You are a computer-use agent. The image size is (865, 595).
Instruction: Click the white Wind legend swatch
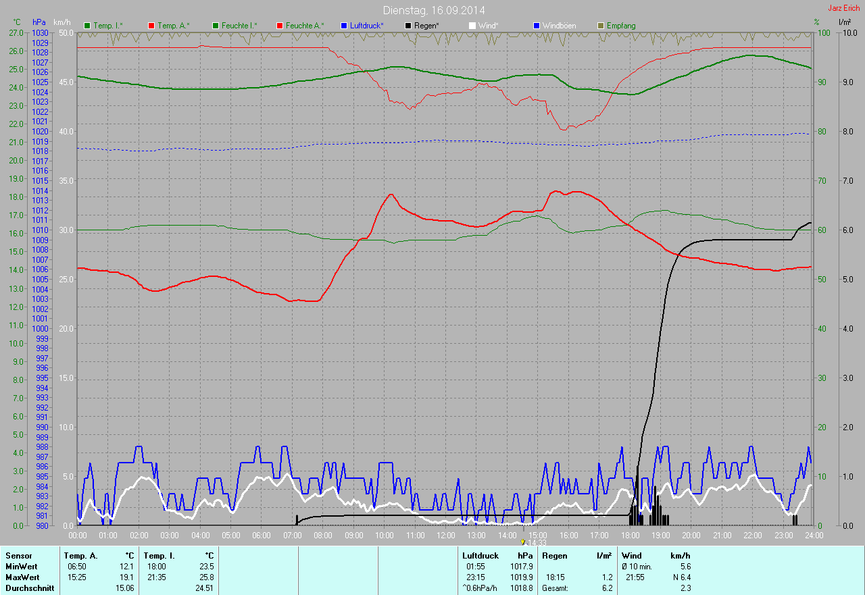click(472, 26)
